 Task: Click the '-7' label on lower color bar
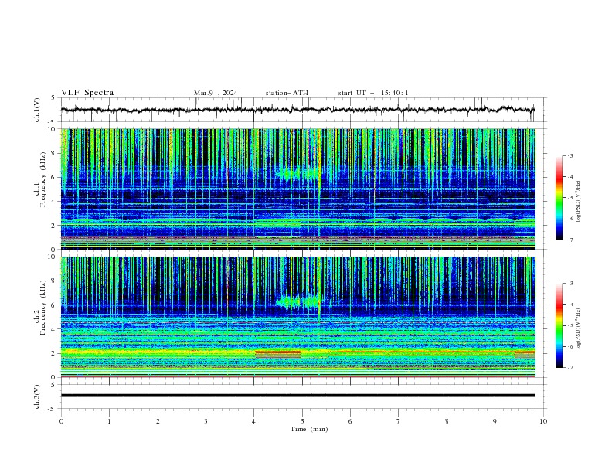[x=570, y=368]
